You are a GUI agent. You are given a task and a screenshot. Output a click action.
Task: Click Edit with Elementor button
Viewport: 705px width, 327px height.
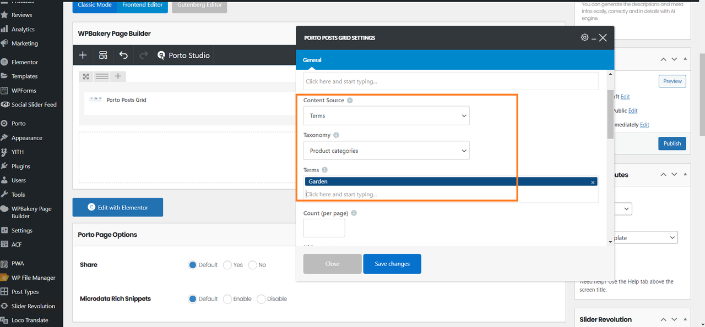(x=118, y=207)
